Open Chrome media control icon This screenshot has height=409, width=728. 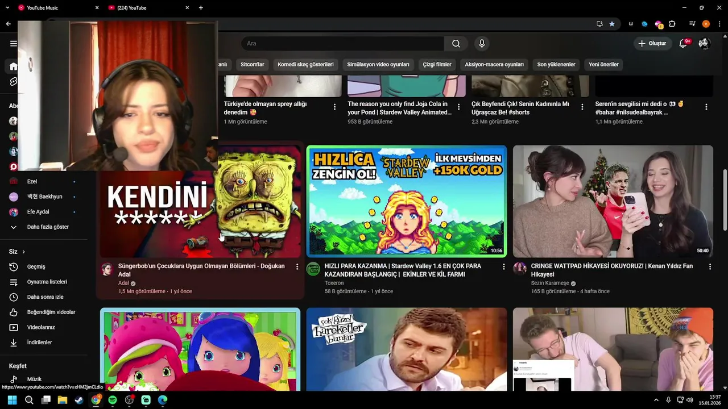coord(692,24)
